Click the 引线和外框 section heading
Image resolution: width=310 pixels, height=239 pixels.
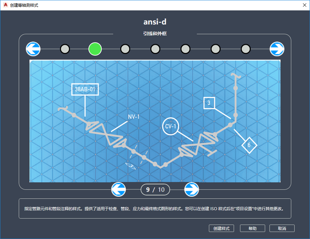pos(155,34)
